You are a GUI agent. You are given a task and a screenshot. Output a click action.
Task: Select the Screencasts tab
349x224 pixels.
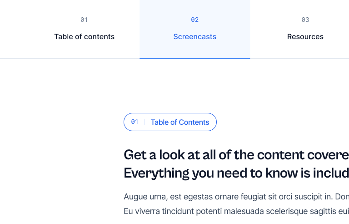point(194,37)
